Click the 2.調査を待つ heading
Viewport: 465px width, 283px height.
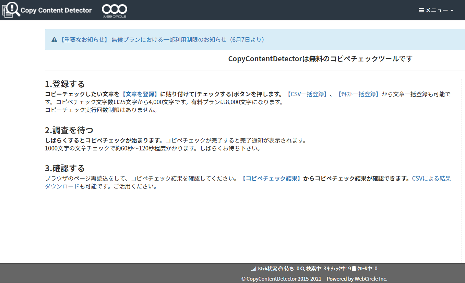coord(69,130)
